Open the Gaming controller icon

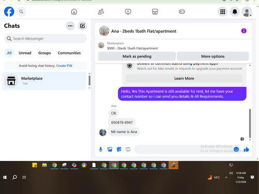[182, 11]
